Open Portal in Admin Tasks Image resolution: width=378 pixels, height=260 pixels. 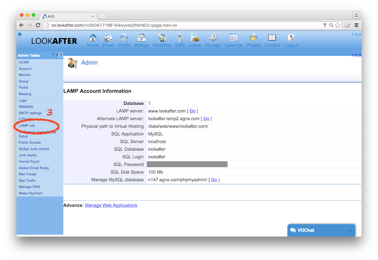23,88
